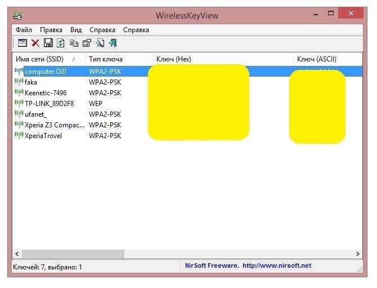Click the floppy disk save icon
This screenshot has width=377, height=288.
48,43
